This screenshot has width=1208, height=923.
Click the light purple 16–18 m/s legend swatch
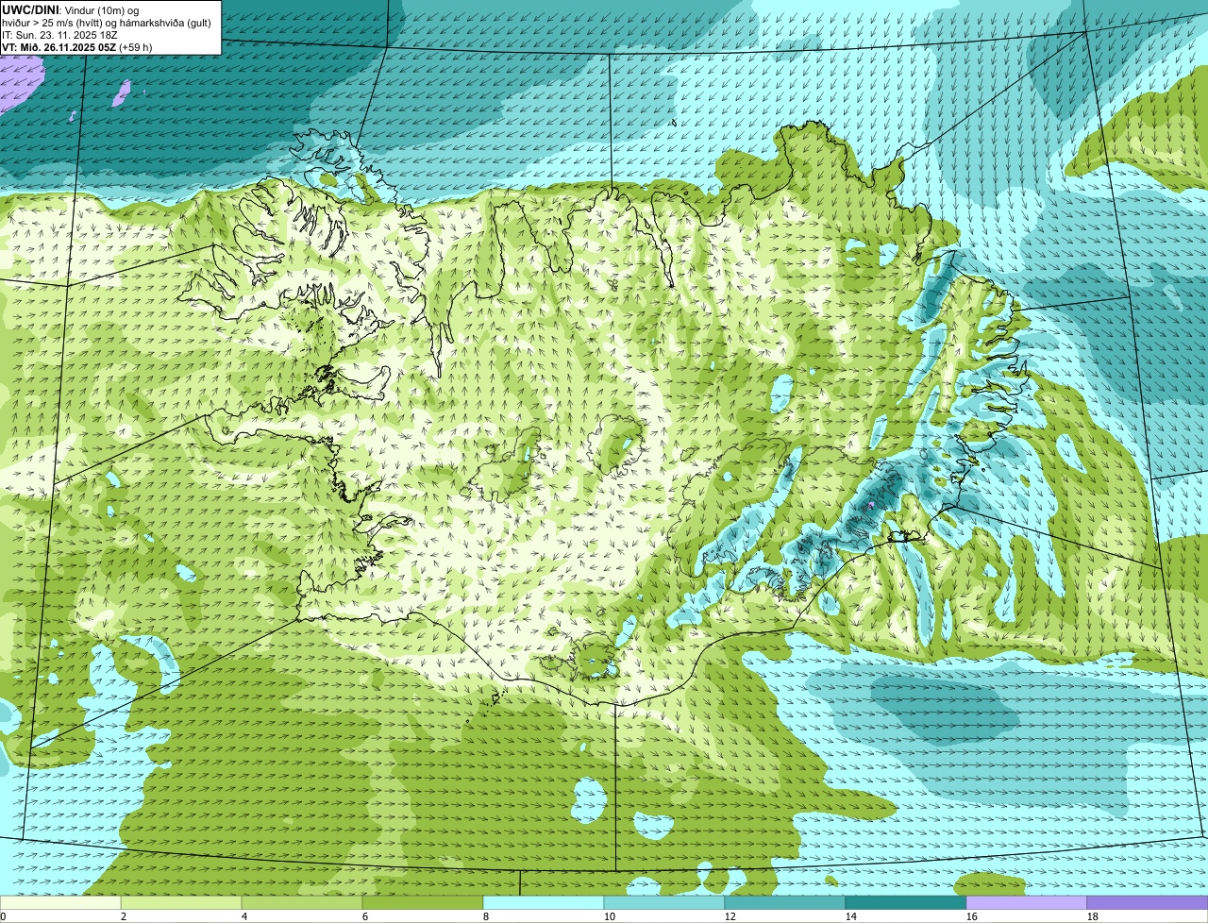pos(1027,902)
